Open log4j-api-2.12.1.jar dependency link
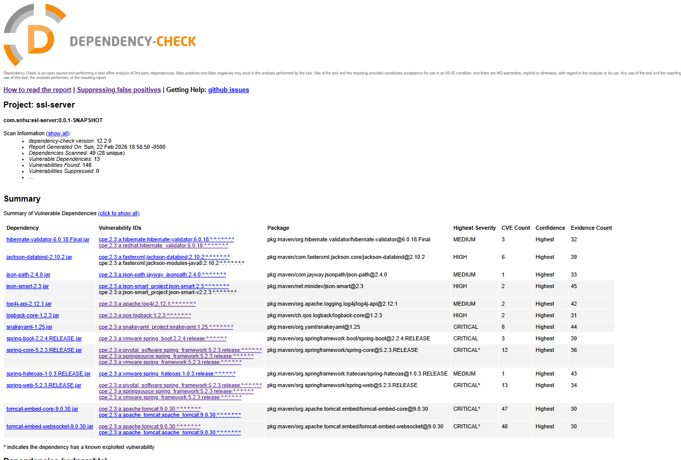The width and height of the screenshot is (681, 460). click(x=29, y=304)
